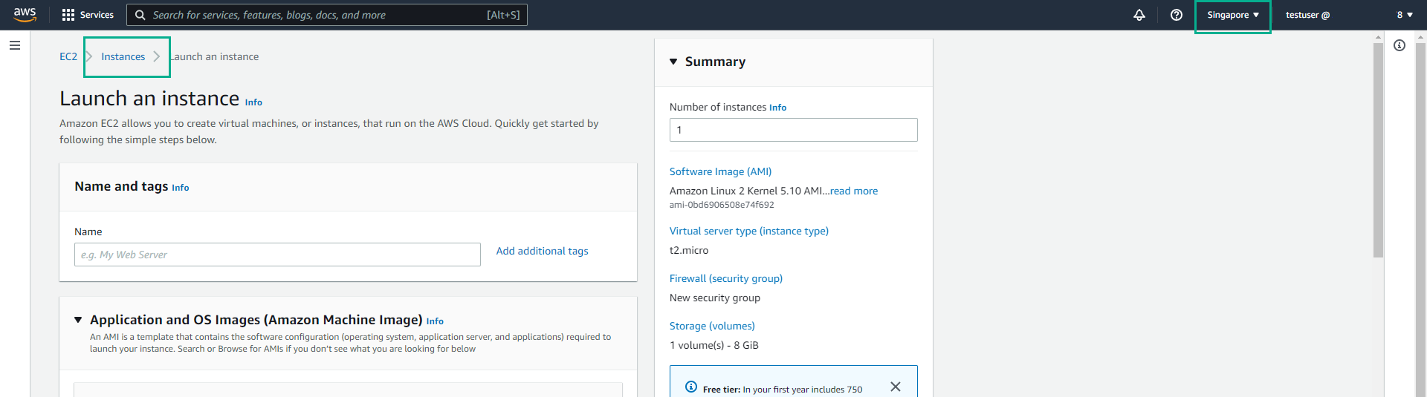Focus the instance Name input field
The image size is (1427, 397).
click(277, 255)
